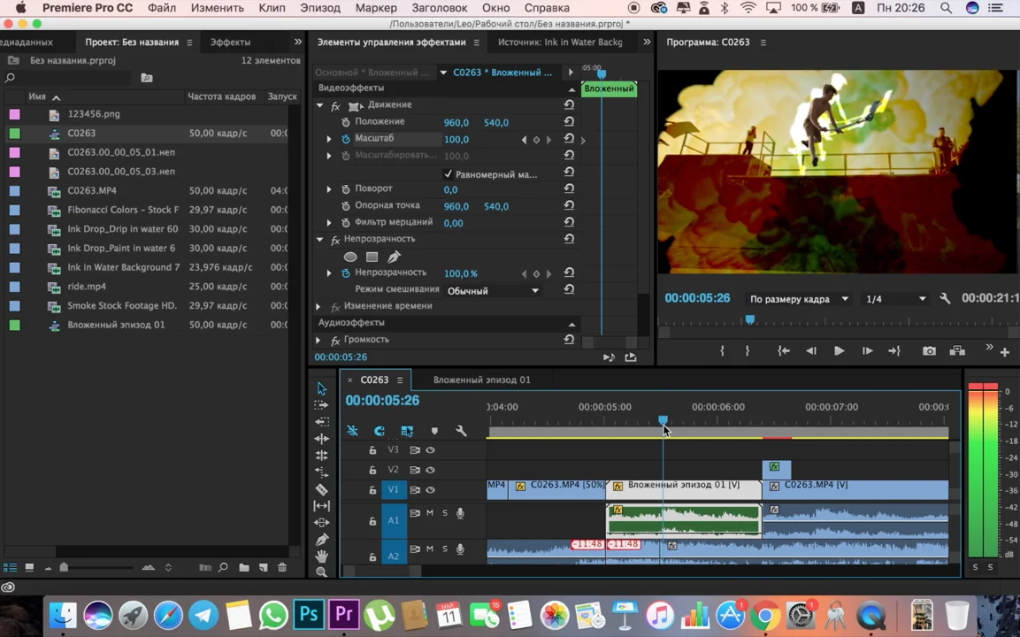Switch to the Effects (Эффекты) tab
The width and height of the screenshot is (1020, 637).
click(x=230, y=42)
